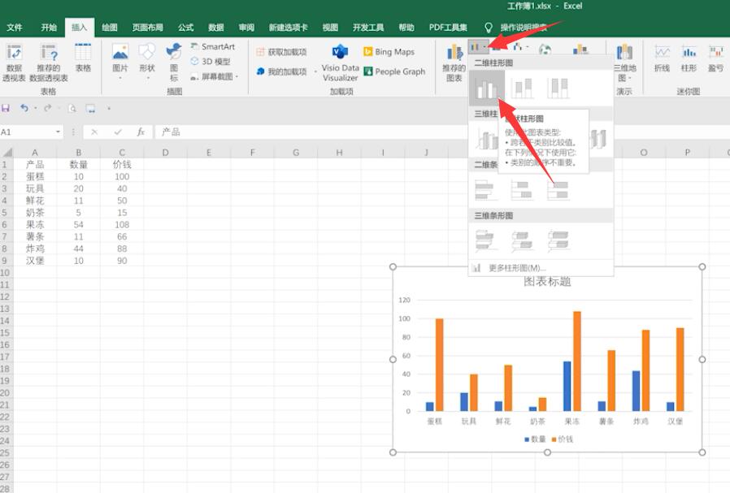Image resolution: width=730 pixels, height=493 pixels.
Task: Open Recommended Charts (推荐的图表)
Action: point(454,63)
